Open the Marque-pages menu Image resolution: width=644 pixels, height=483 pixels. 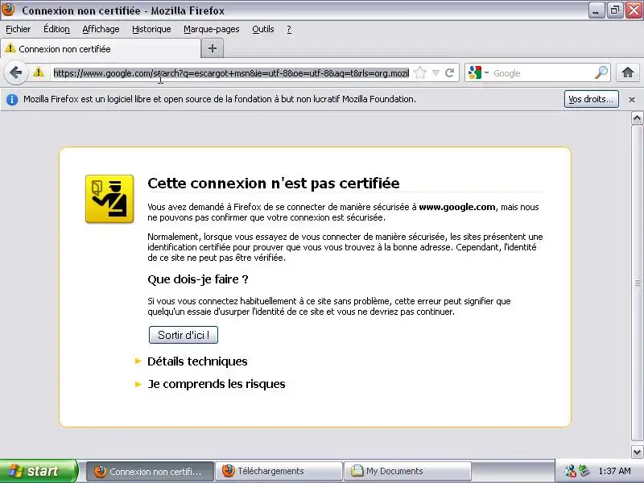click(212, 29)
